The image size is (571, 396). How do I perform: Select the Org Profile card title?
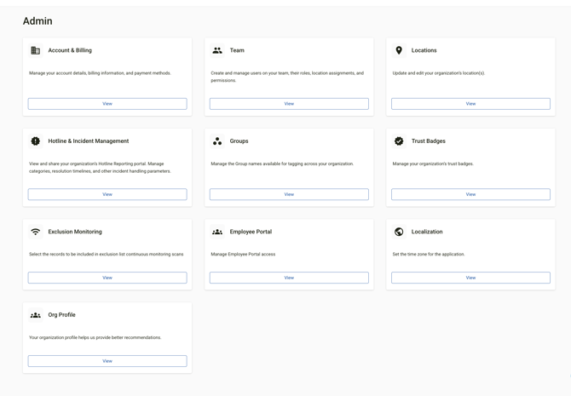[x=61, y=315]
